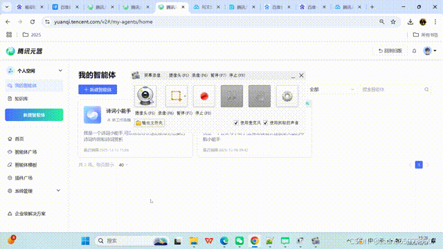Open 知识库 in the sidebar
Viewport: 443px width, 249px height.
click(21, 98)
